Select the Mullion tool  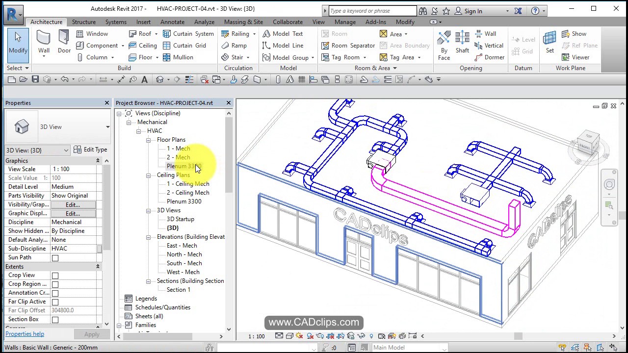coord(178,57)
